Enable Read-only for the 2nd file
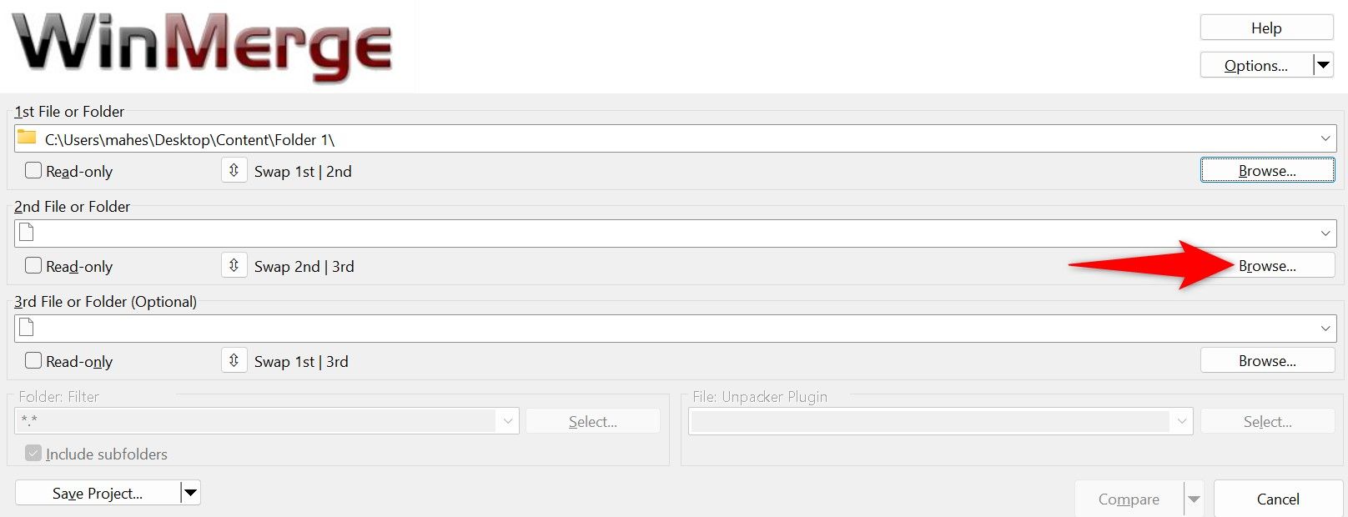The width and height of the screenshot is (1348, 517). [33, 266]
